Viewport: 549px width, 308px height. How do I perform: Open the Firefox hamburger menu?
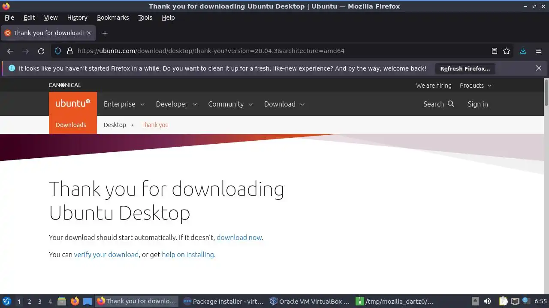point(539,51)
